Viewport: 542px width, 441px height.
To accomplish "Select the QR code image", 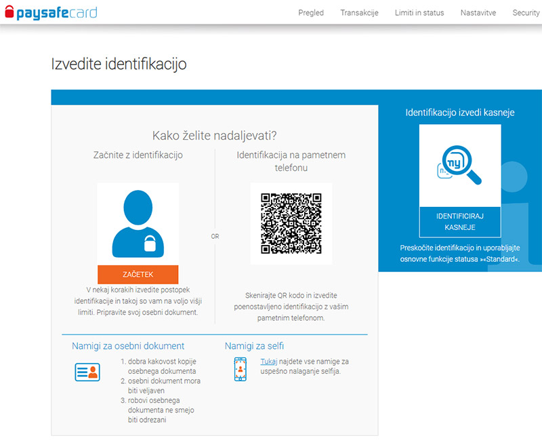I will [291, 223].
